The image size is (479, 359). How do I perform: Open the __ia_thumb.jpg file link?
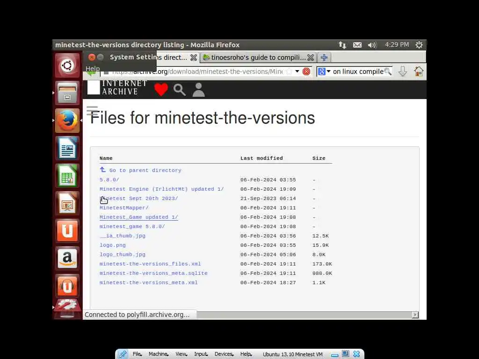point(123,236)
